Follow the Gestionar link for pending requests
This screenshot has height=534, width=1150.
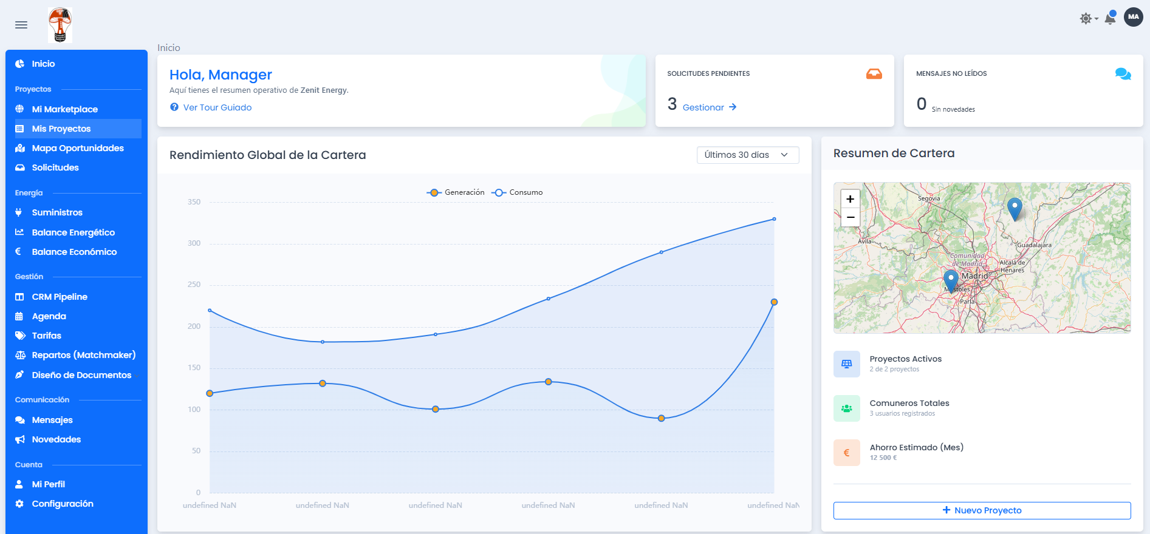click(709, 107)
